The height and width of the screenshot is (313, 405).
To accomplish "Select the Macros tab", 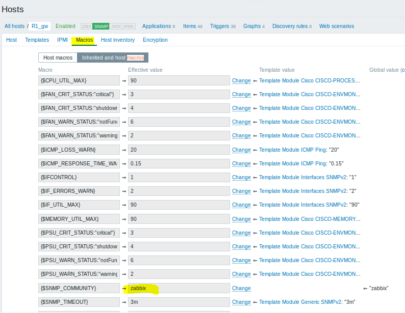I will point(84,40).
